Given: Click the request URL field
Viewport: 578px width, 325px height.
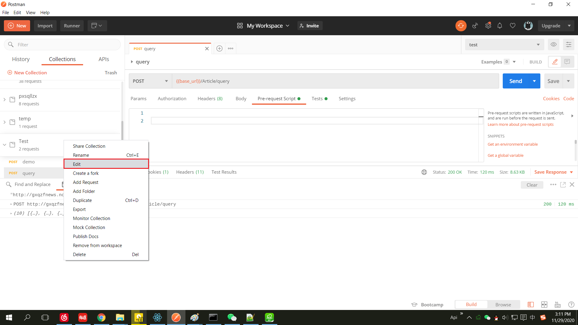Looking at the screenshot, I should pyautogui.click(x=335, y=81).
